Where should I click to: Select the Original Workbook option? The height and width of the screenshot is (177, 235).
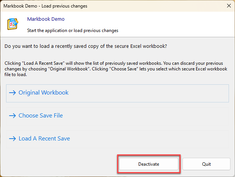click(43, 93)
